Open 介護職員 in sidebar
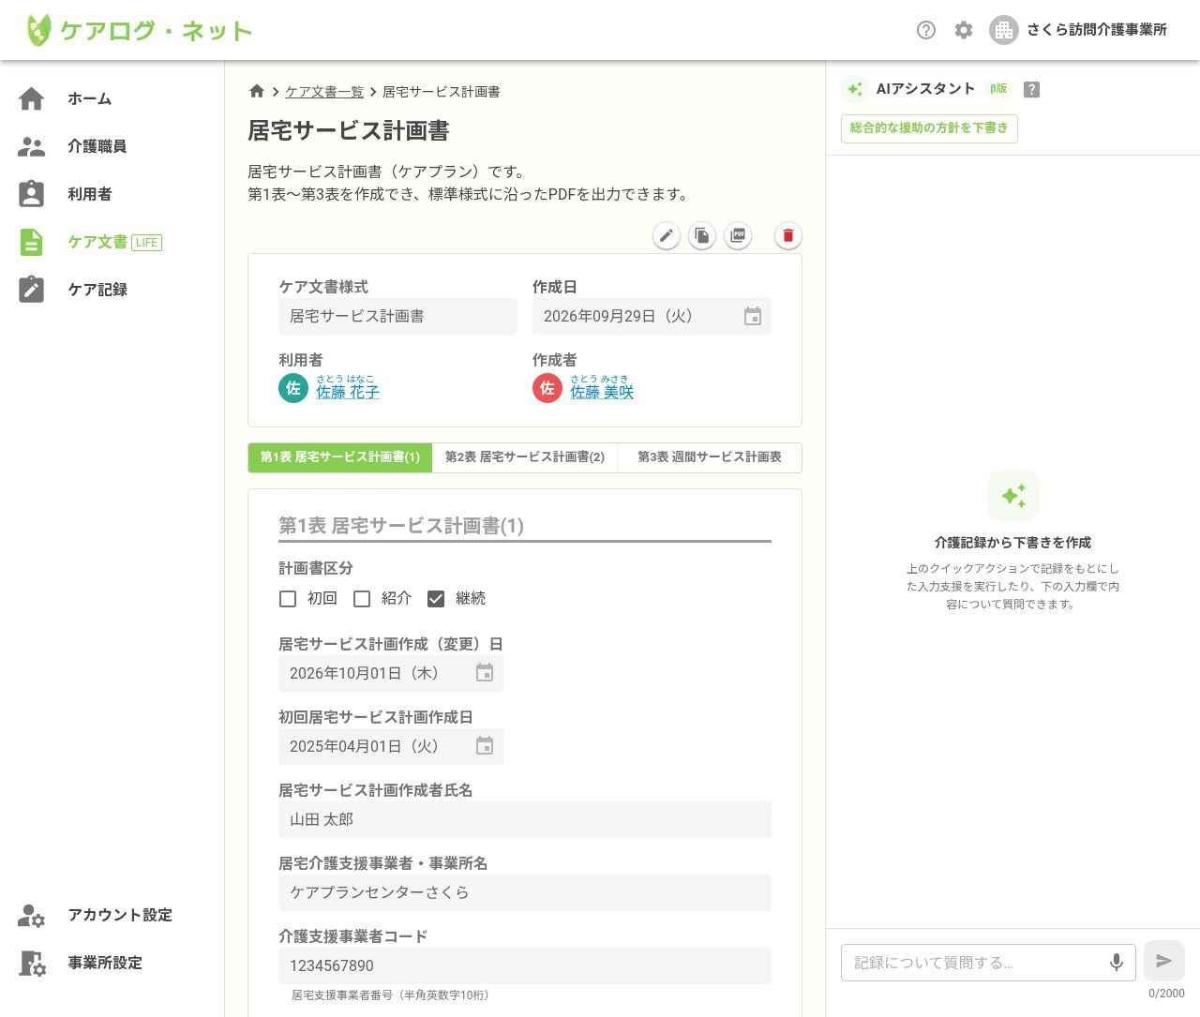Image resolution: width=1200 pixels, height=1017 pixels. 112,146
